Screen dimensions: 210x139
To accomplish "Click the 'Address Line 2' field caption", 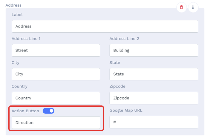I will tap(124, 39).
